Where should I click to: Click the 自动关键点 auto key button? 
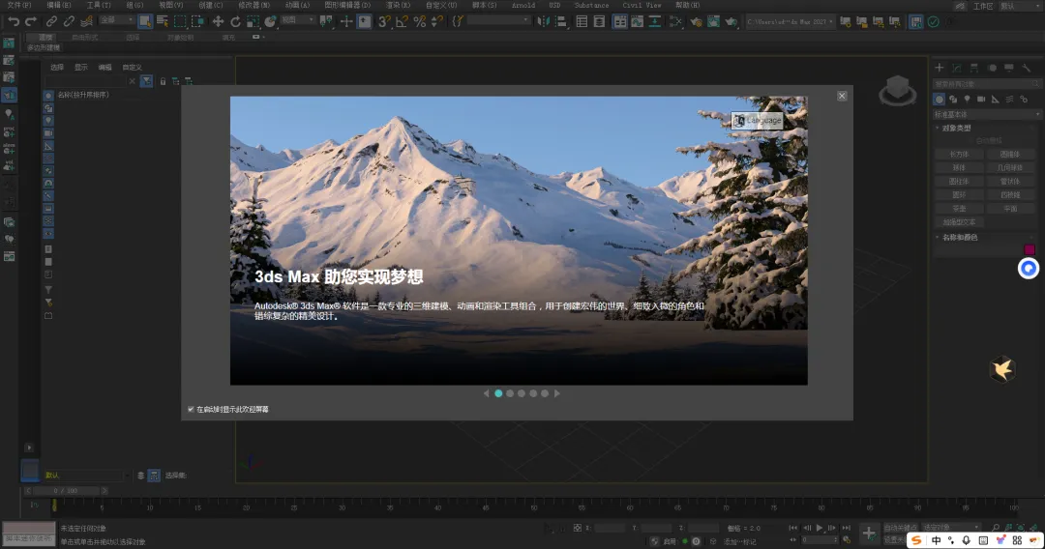click(901, 528)
